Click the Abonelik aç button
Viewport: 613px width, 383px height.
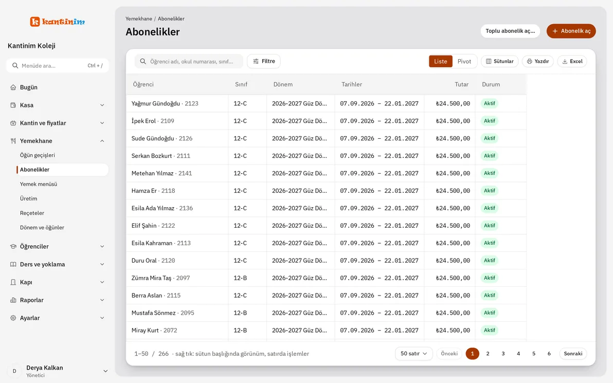pos(571,31)
